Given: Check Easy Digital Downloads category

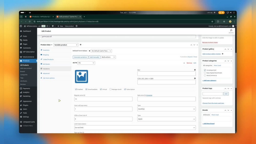Looking at the screenshot, I should tap(205, 73).
